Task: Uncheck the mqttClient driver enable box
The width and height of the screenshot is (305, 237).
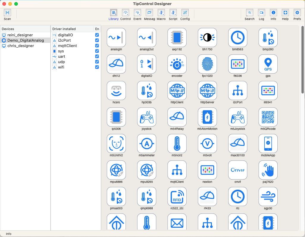Action: pyautogui.click(x=97, y=46)
